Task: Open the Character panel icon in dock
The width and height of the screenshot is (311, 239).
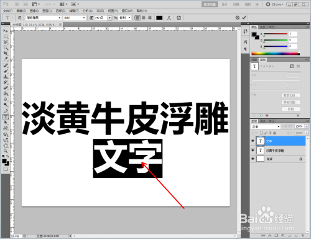Action: click(246, 42)
